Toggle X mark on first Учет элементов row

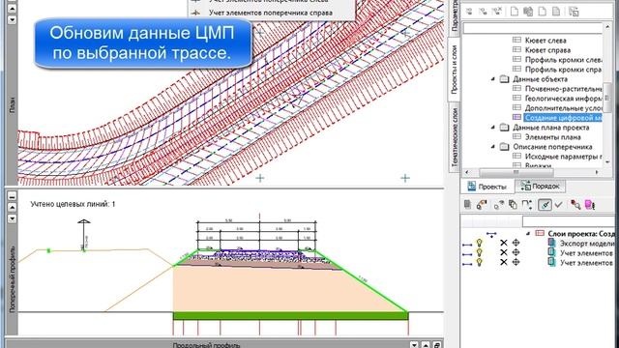[x=503, y=252]
